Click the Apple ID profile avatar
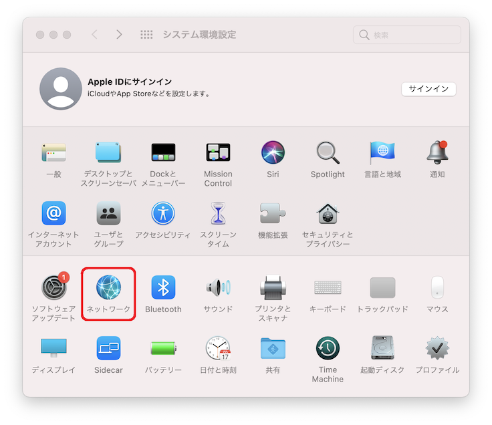 [x=61, y=89]
